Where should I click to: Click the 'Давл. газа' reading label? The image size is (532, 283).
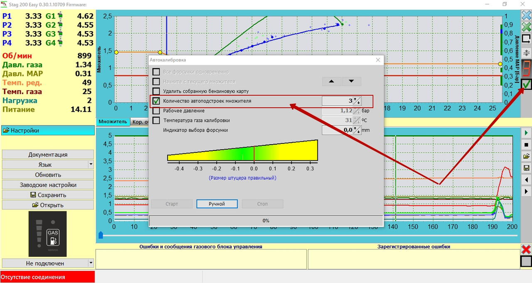point(22,65)
